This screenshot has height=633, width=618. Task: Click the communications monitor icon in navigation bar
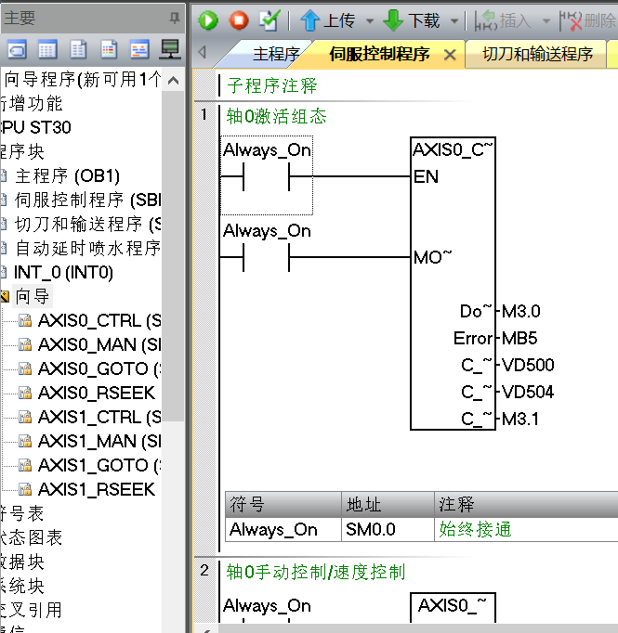click(170, 49)
